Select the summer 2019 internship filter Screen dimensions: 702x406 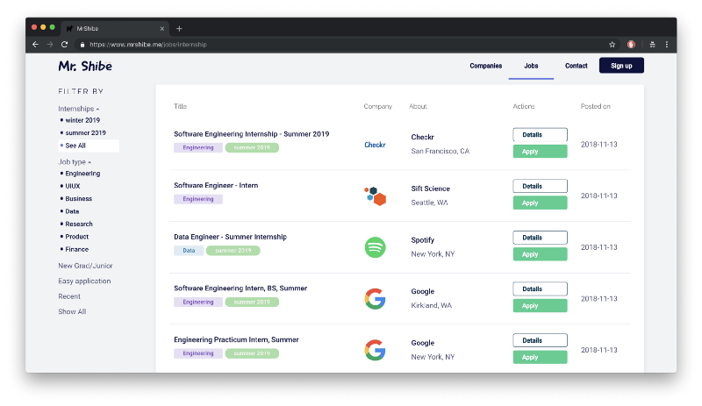pos(85,133)
